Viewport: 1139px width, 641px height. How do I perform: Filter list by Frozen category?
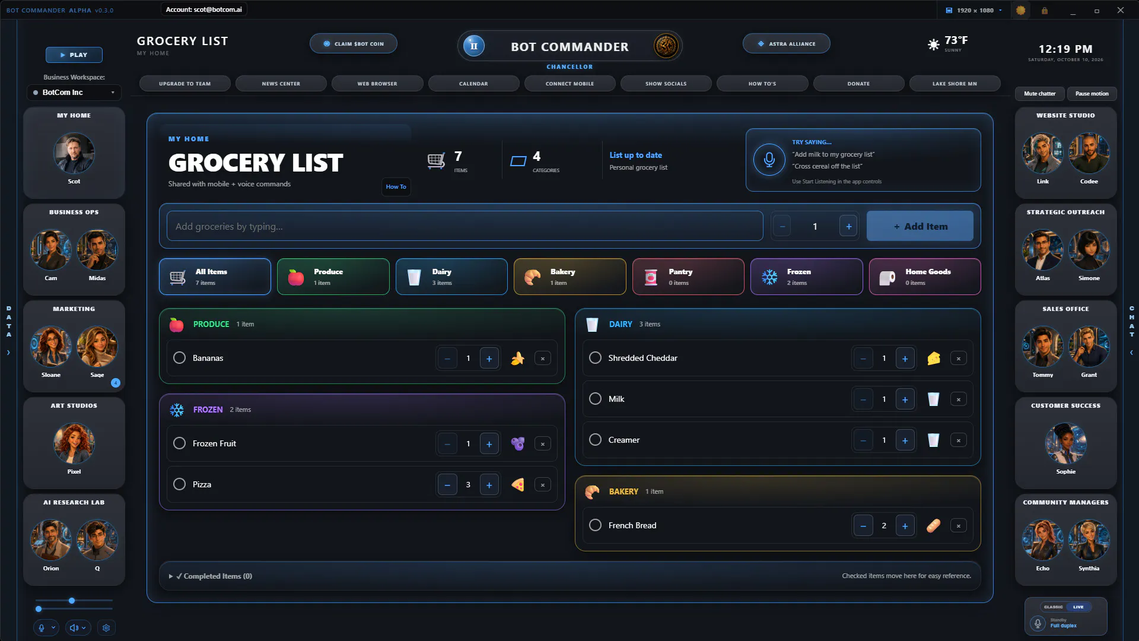806,277
